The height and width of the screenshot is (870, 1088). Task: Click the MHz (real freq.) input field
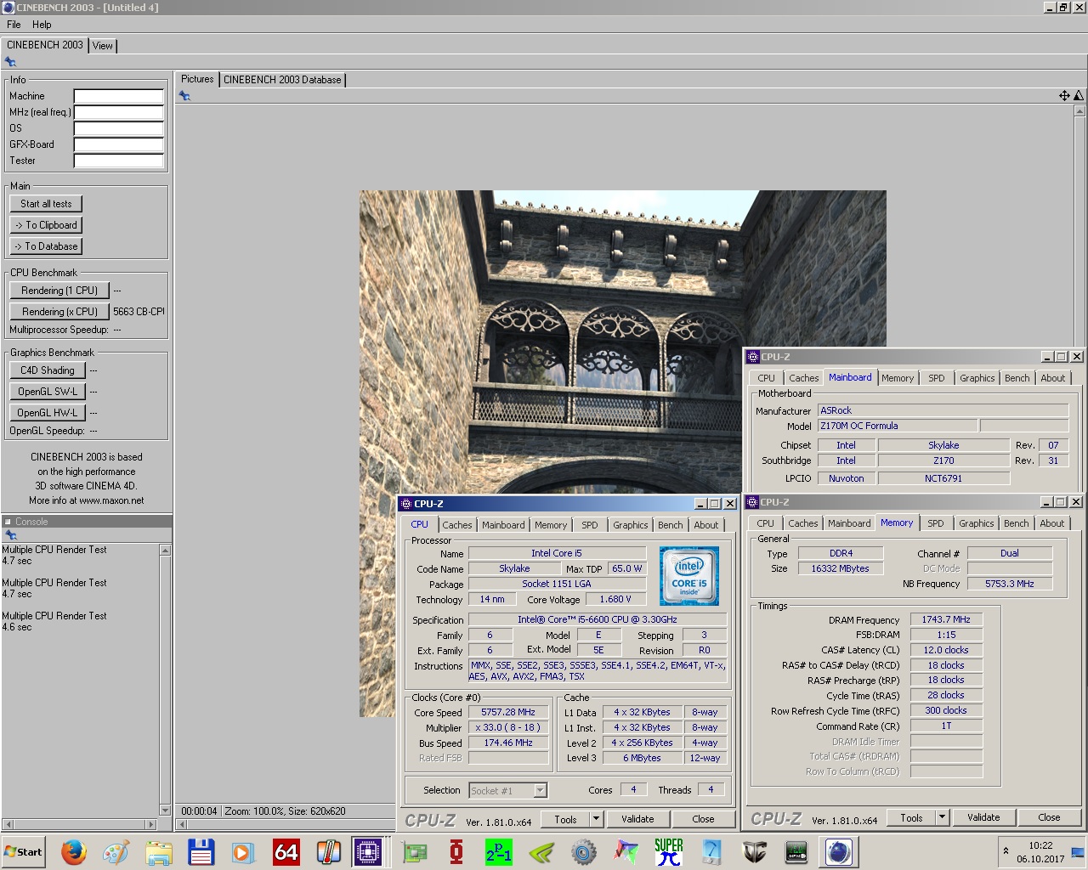[119, 112]
